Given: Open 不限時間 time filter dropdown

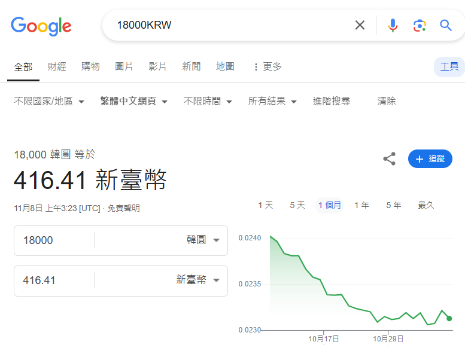Looking at the screenshot, I should (x=208, y=102).
